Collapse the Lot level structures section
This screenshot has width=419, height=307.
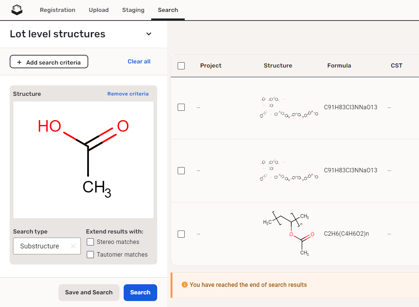149,34
